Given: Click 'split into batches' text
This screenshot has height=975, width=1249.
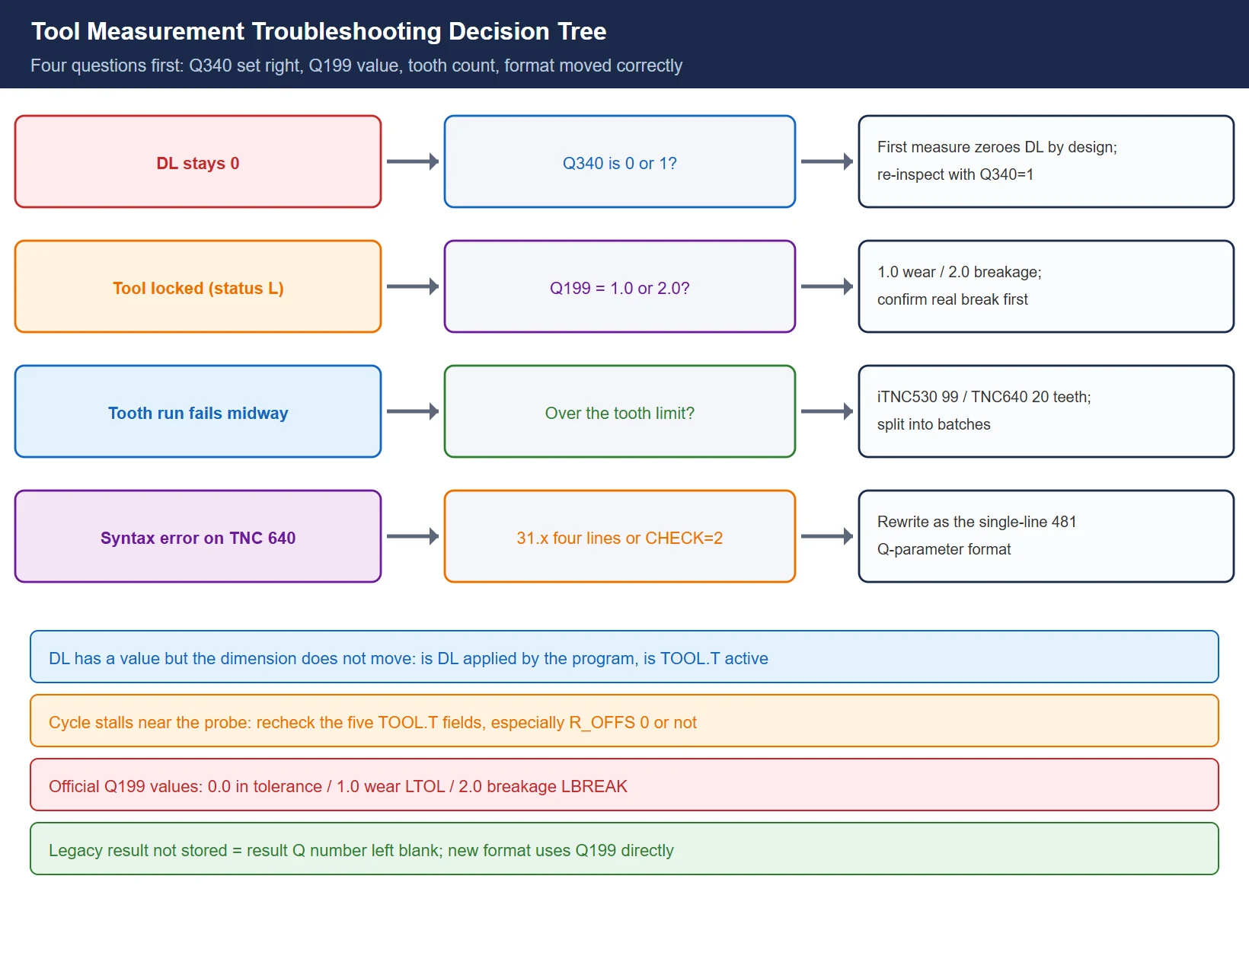Looking at the screenshot, I should pos(934,424).
